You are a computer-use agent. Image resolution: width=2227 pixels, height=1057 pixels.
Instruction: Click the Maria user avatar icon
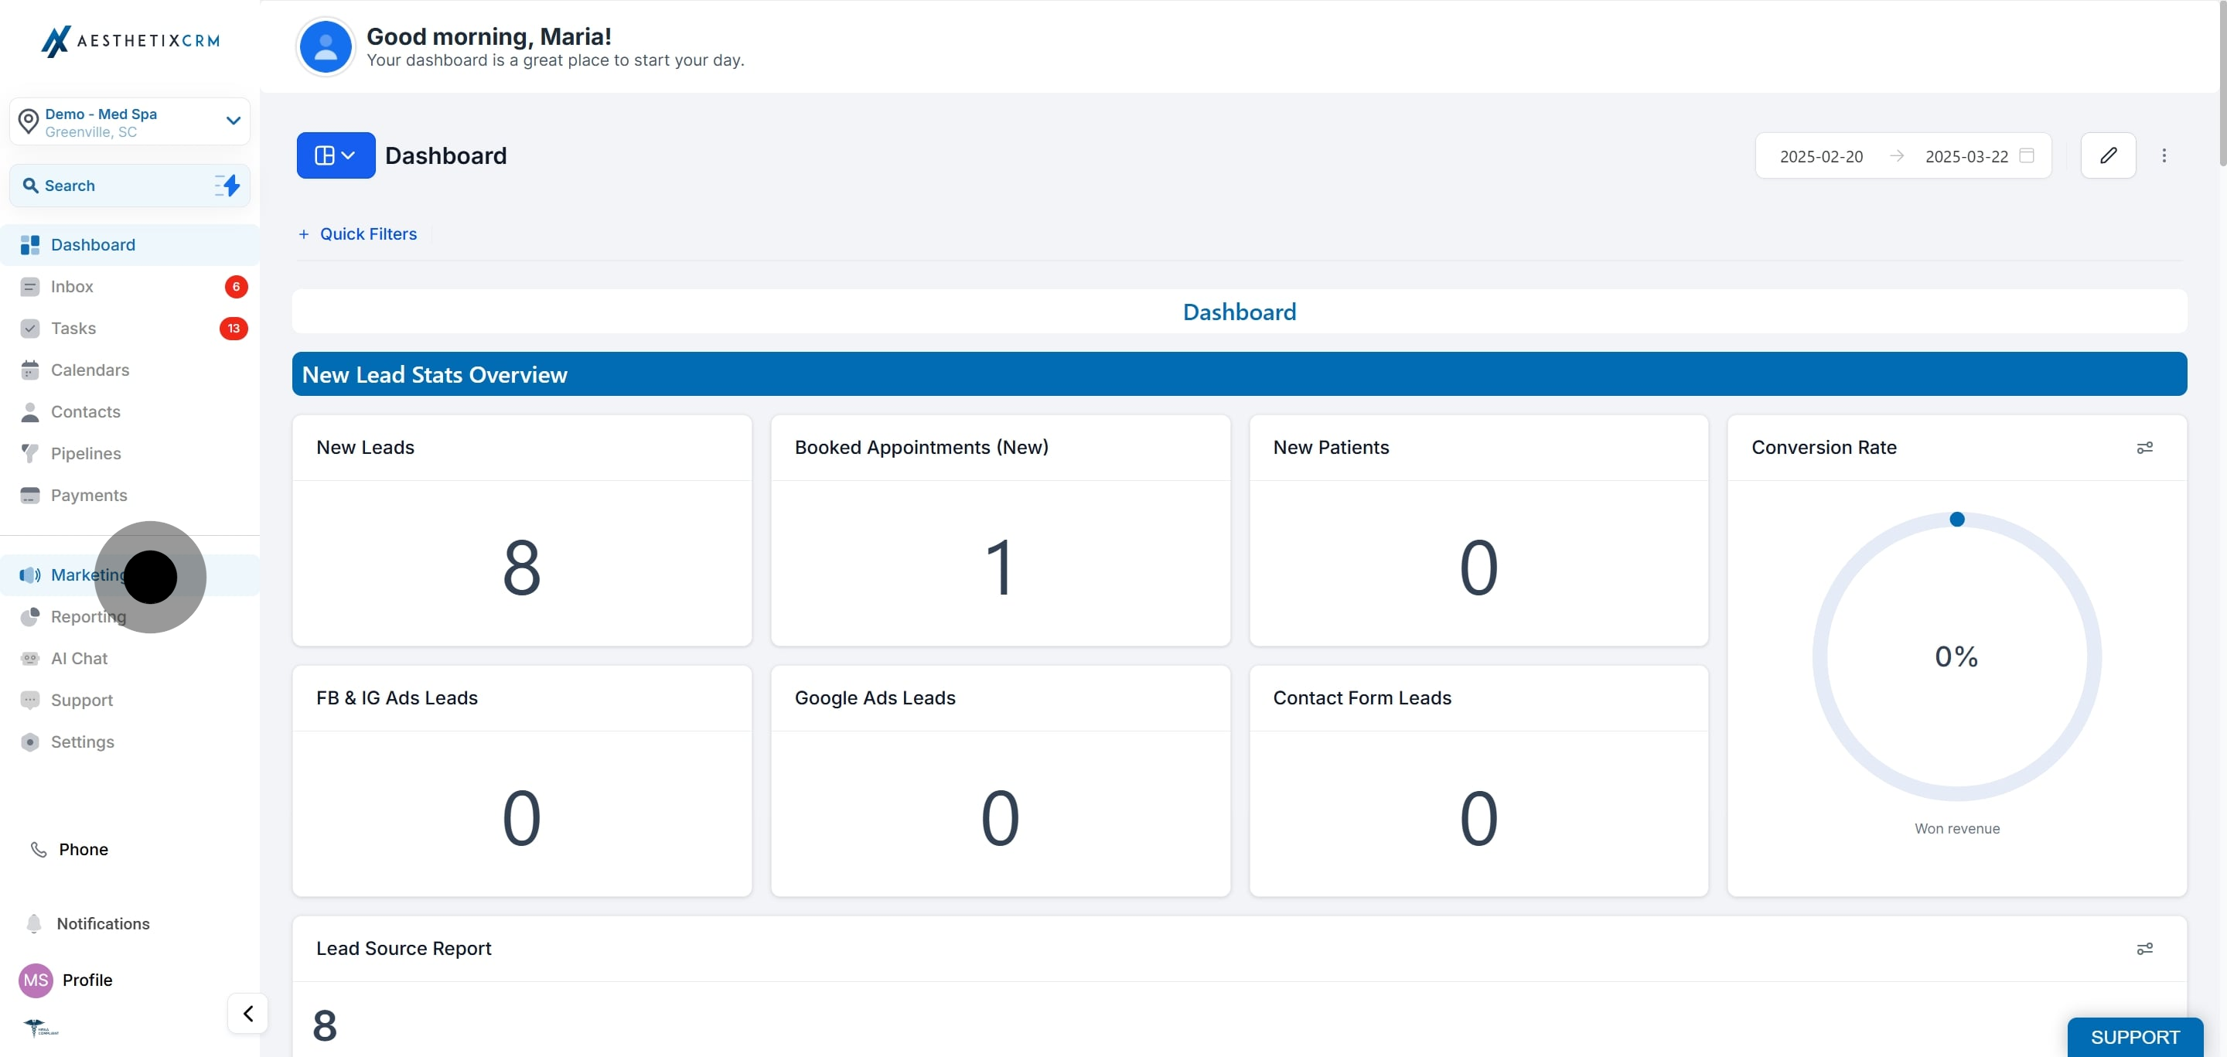325,47
